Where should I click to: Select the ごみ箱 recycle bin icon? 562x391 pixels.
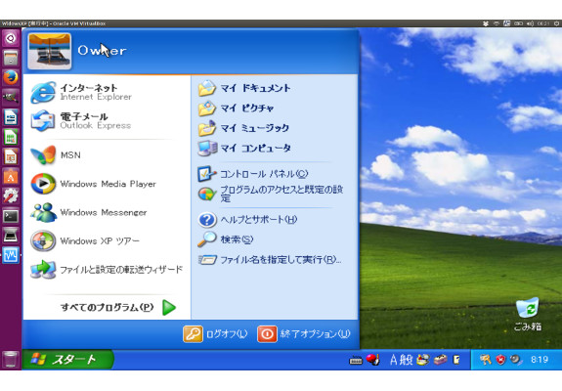(527, 314)
